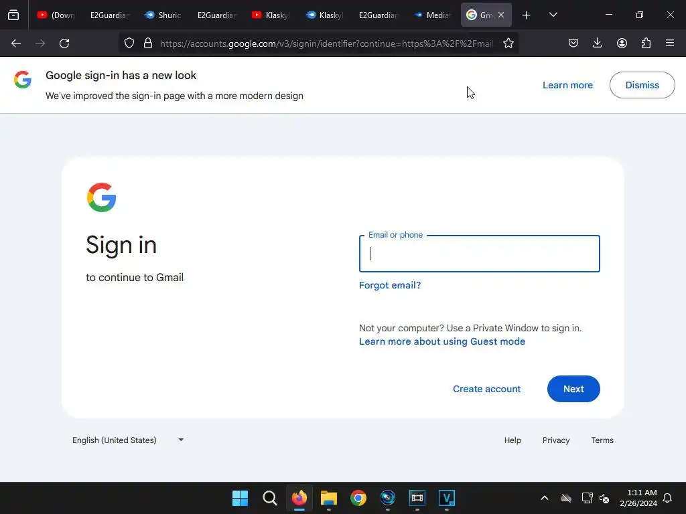Click Firefox icon in taskbar
This screenshot has width=686, height=514.
click(299, 498)
